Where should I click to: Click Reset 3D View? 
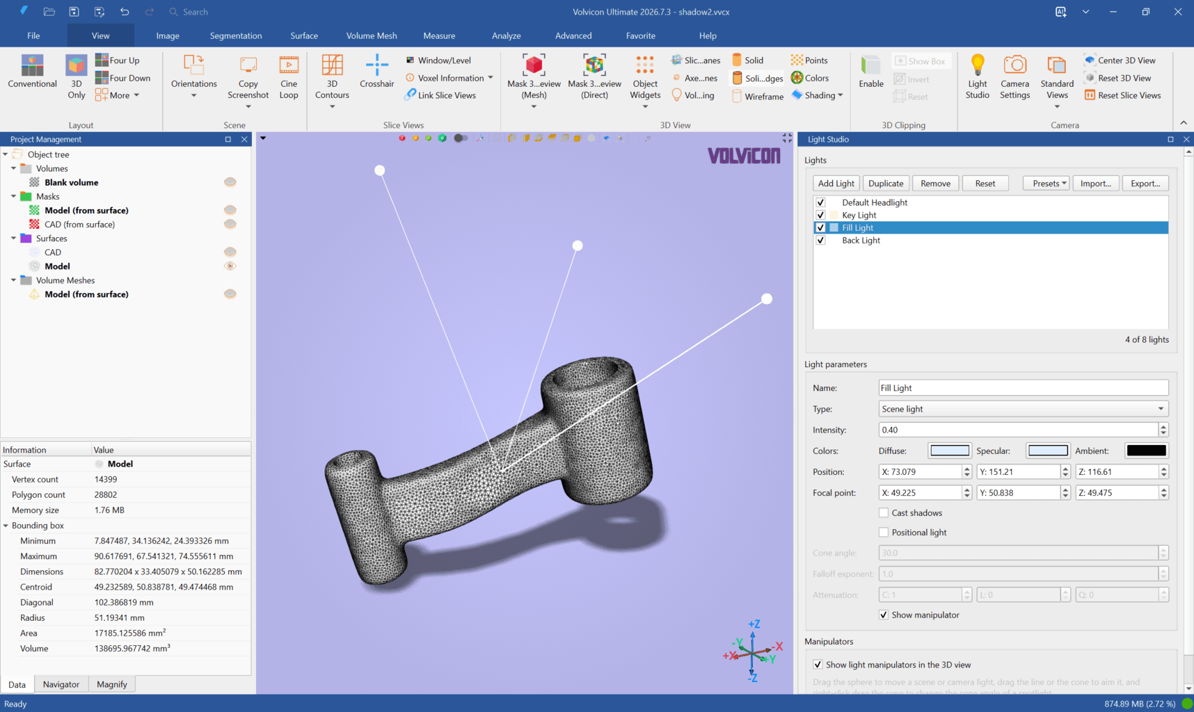(1117, 78)
